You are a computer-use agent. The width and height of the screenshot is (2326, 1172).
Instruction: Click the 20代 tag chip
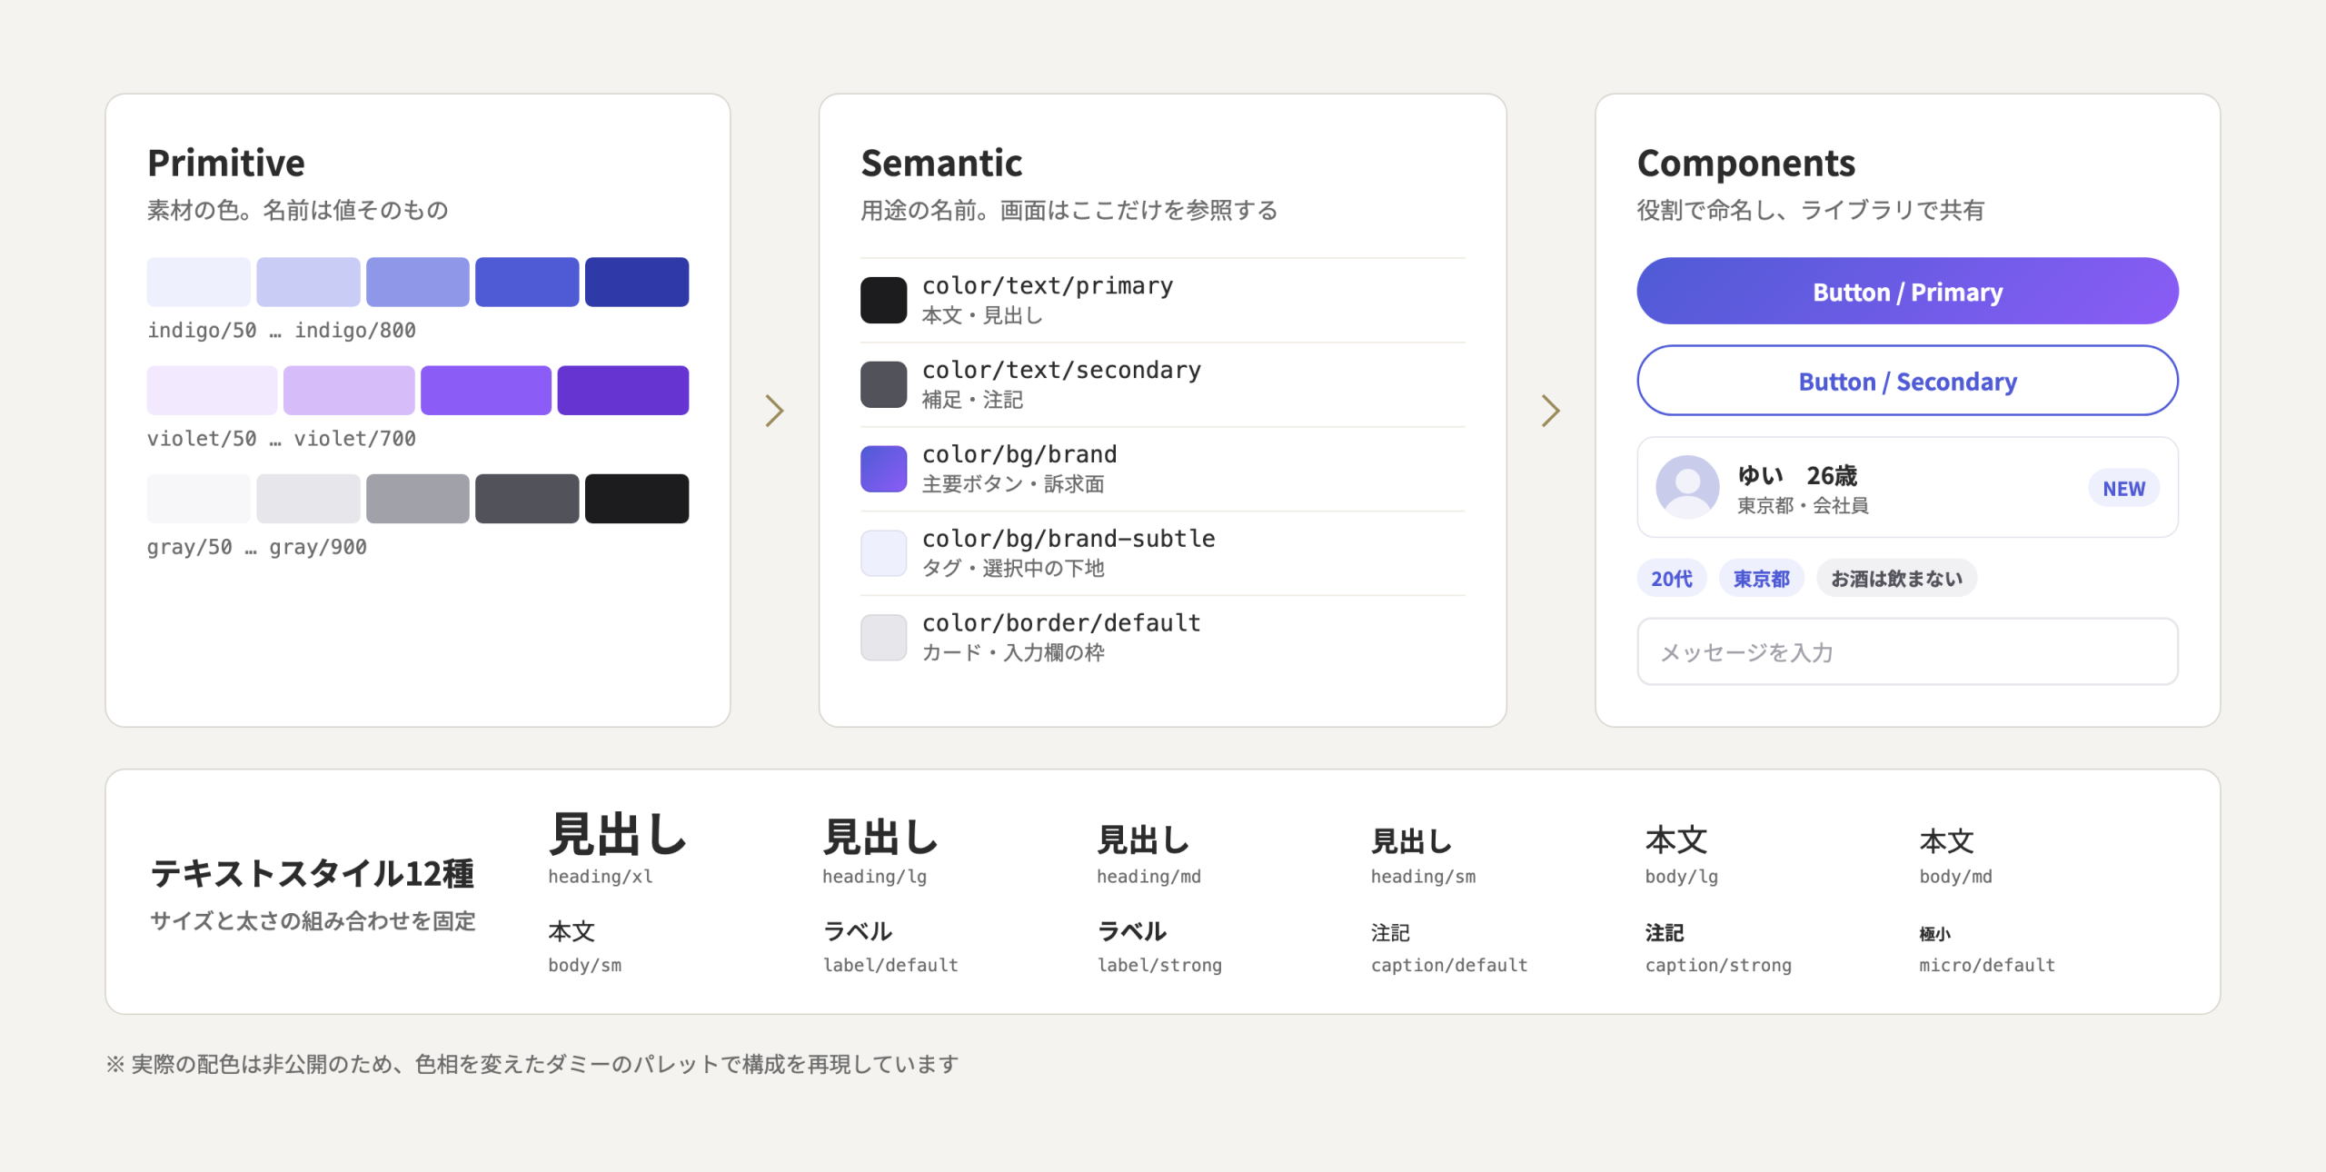tap(1671, 579)
